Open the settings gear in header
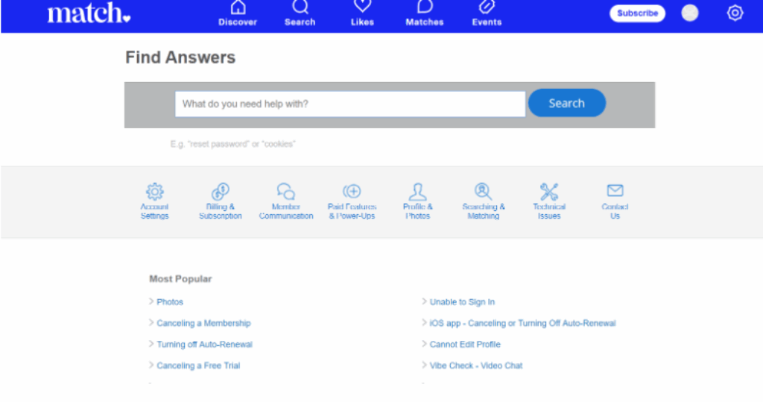 (735, 13)
